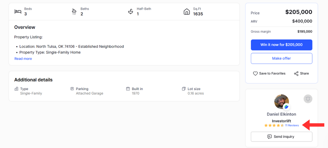This screenshot has width=328, height=148.
Task: Click the ARV $400,000 value
Action: coord(302,21)
